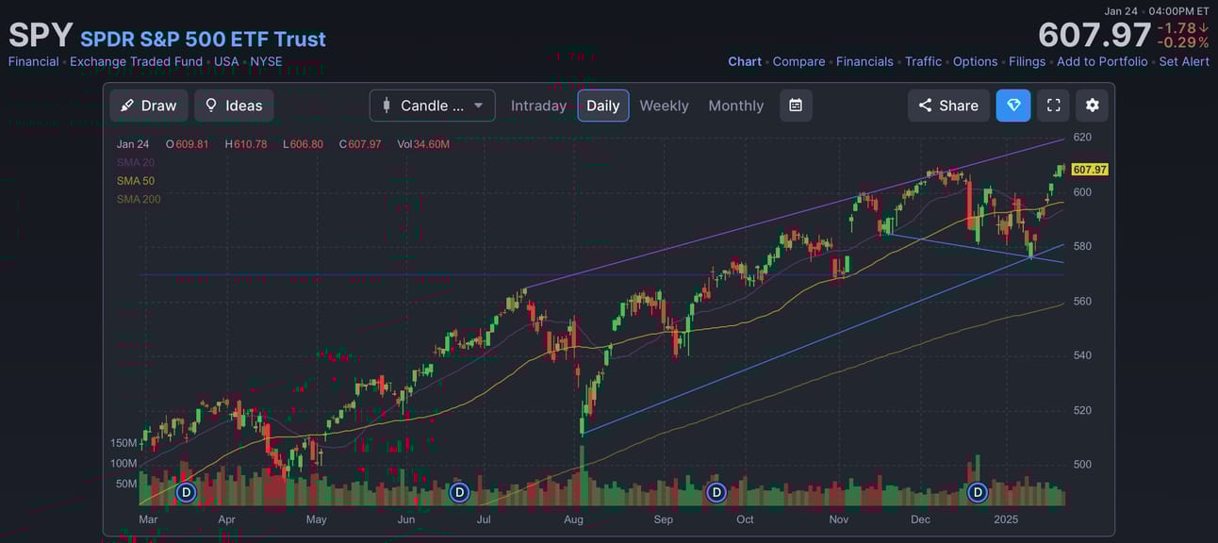Switch to the Monthly timeframe
The image size is (1218, 543).
coord(736,106)
